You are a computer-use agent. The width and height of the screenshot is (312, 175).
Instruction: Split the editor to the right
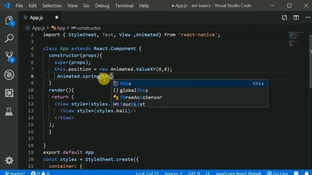point(296,17)
